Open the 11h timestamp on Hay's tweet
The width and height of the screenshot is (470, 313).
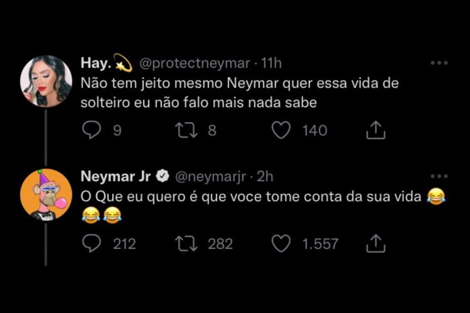point(271,64)
